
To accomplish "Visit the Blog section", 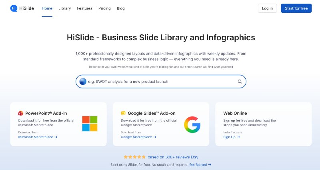I will pos(121,8).
